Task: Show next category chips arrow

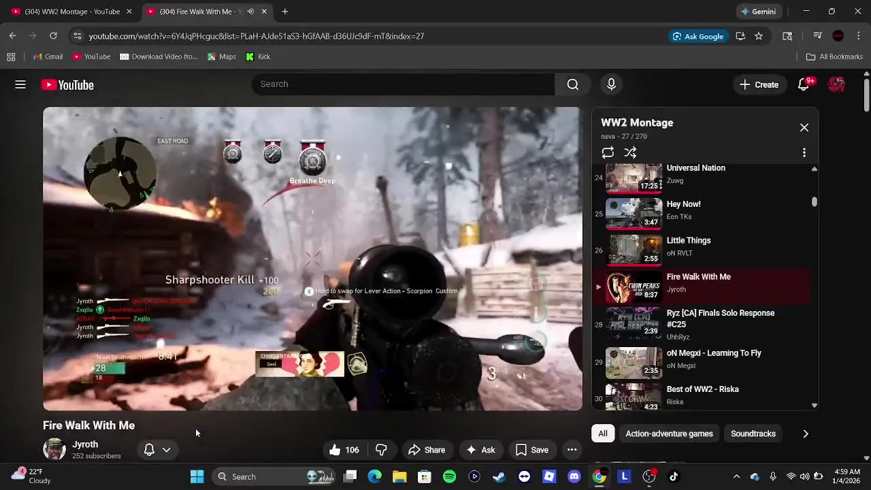Action: click(806, 434)
